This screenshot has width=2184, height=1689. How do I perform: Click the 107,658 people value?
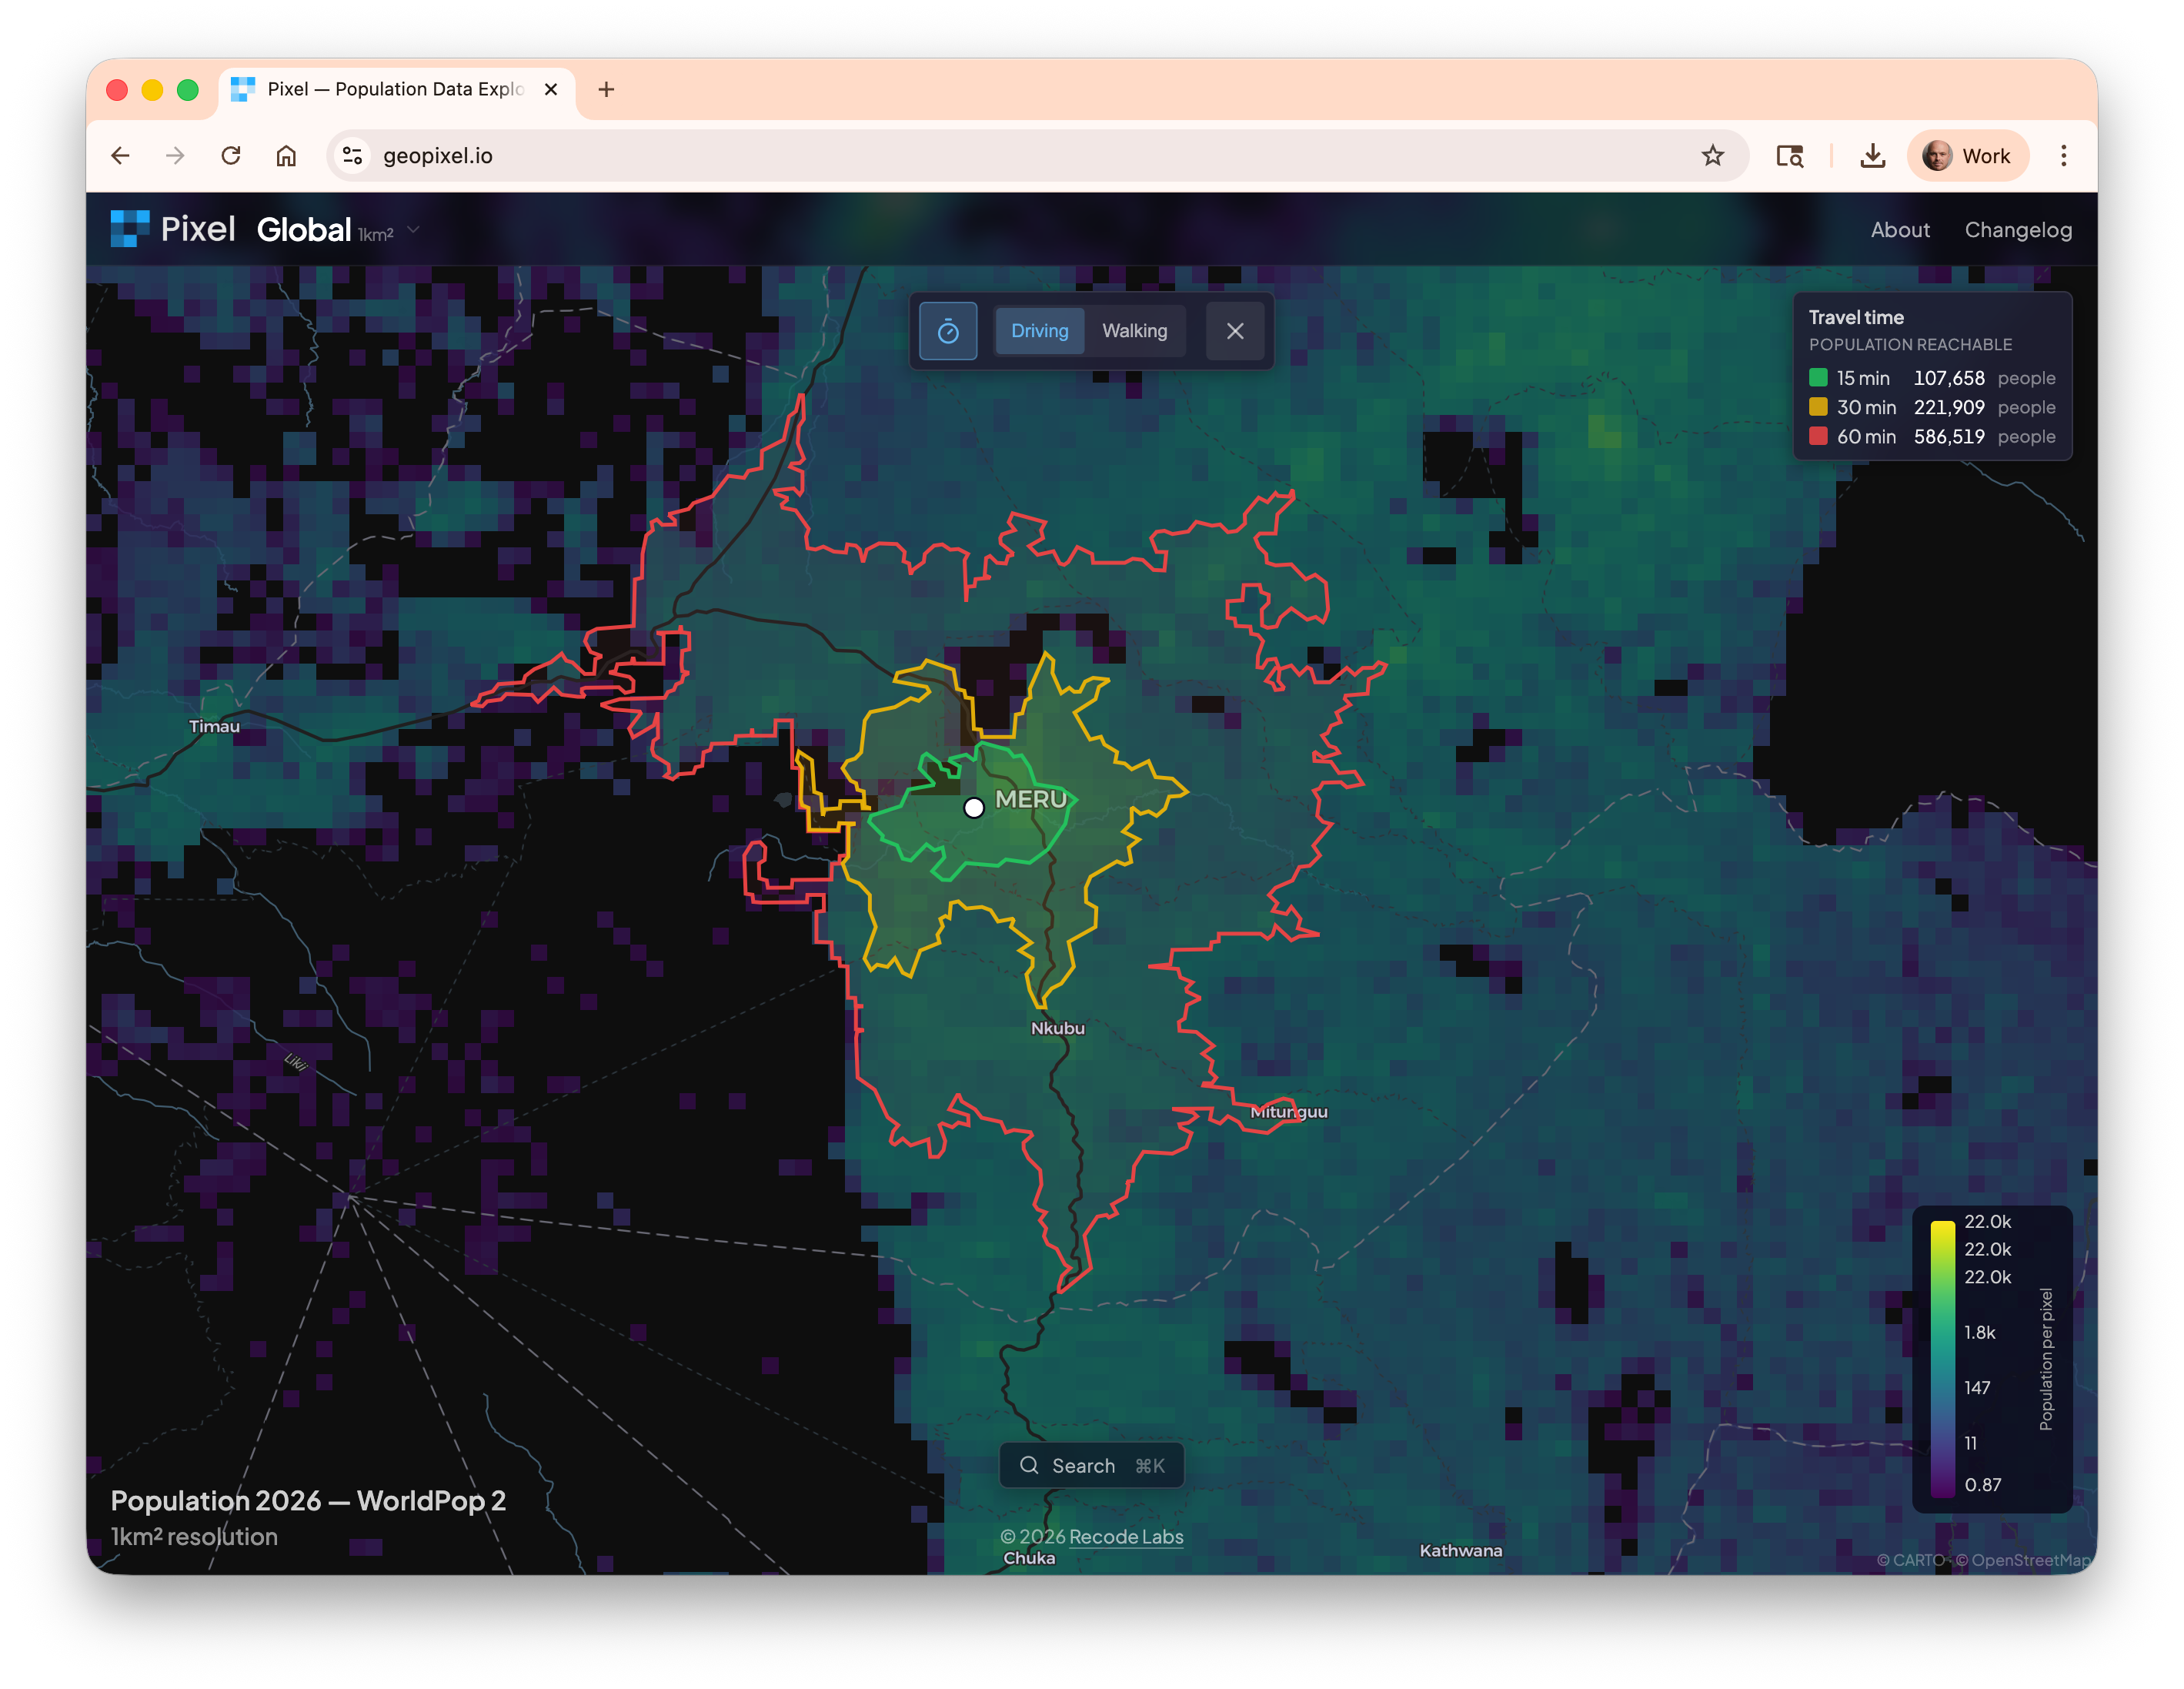[1948, 378]
